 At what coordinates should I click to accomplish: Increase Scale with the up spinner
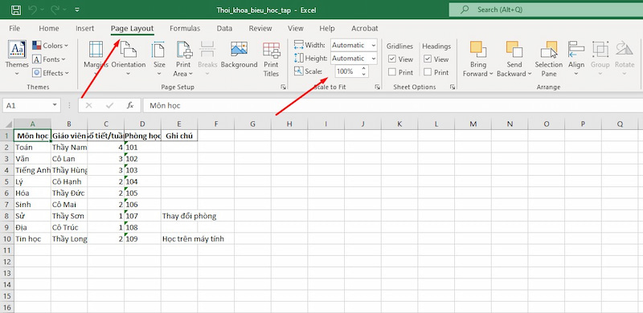[363, 69]
